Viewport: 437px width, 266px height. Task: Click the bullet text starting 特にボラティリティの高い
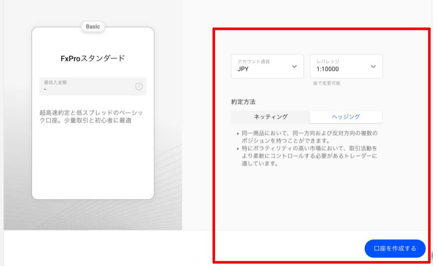tap(309, 156)
